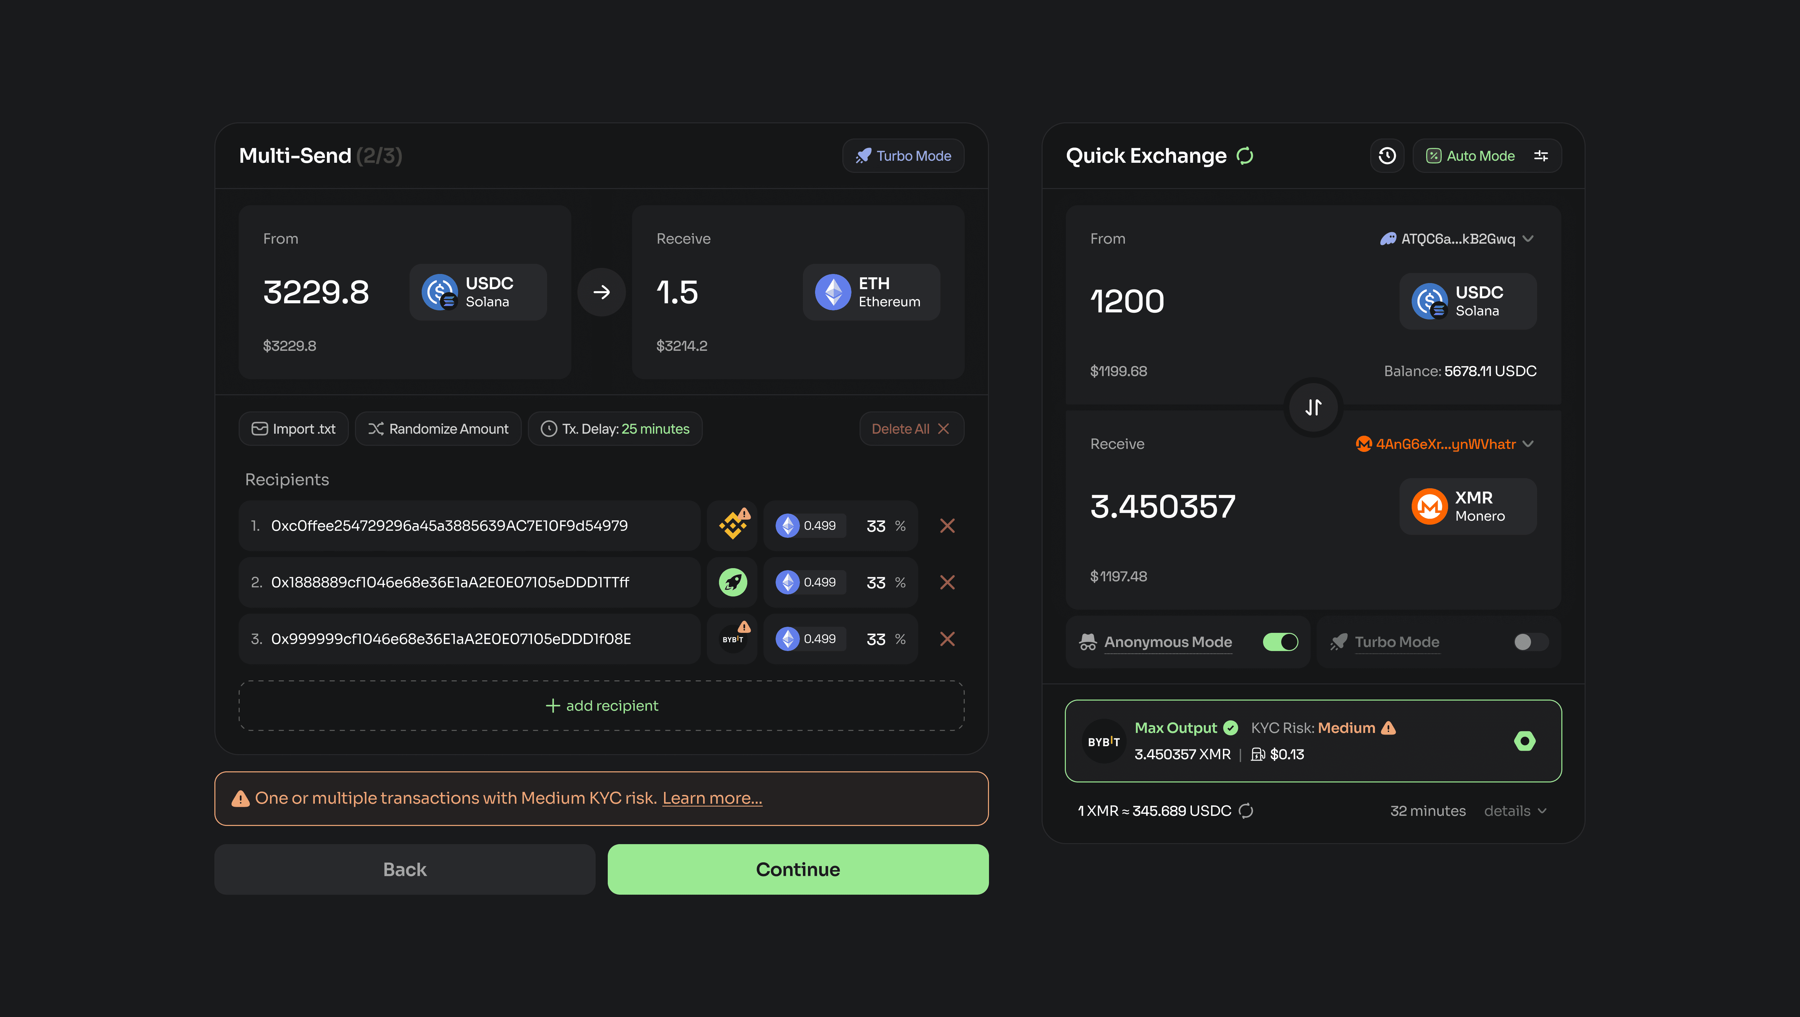Viewport: 1800px width, 1017px height.
Task: Refresh the XMR to USDC rate
Action: (x=1246, y=811)
